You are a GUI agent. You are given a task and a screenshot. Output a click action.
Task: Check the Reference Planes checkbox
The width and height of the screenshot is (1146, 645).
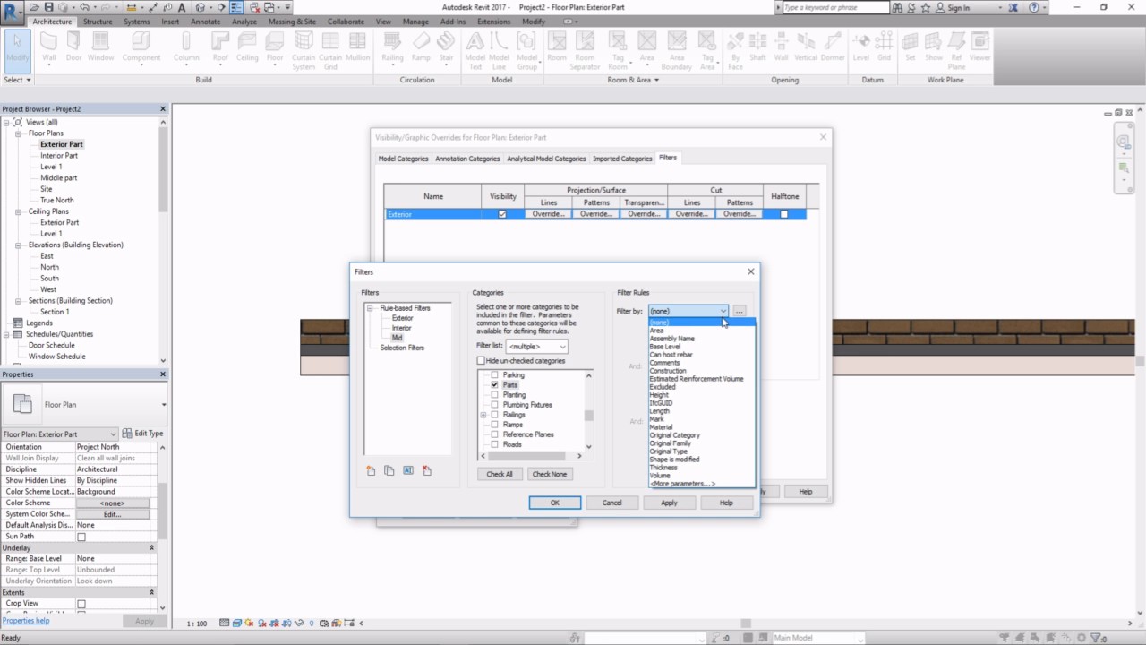point(494,434)
